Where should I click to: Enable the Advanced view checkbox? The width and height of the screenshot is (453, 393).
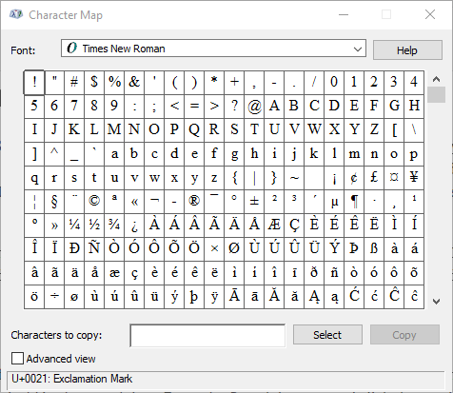pyautogui.click(x=17, y=359)
